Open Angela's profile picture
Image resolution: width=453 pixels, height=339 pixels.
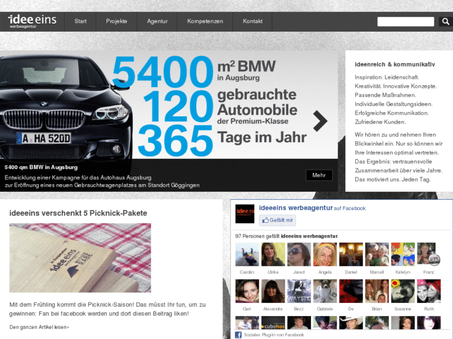coord(325,254)
